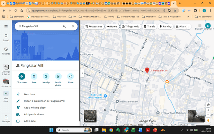Filter map by Things to do
This screenshot has width=214, height=134.
pyautogui.click(x=131, y=26)
